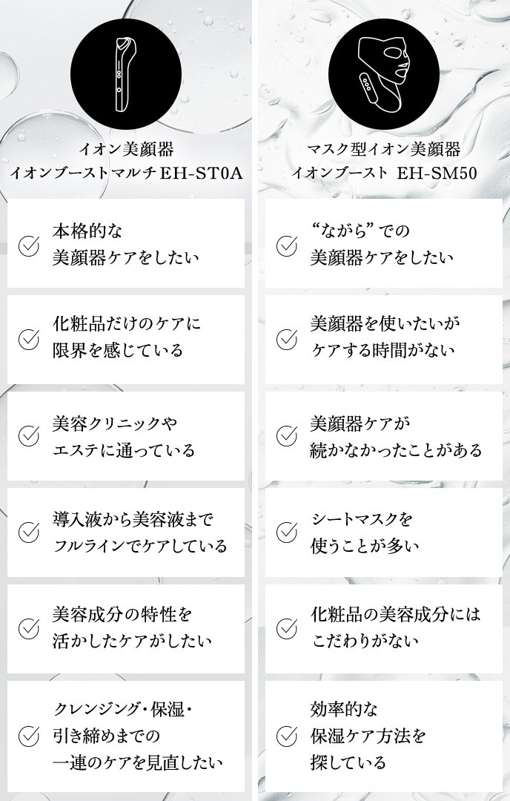Select the イオンブースト EH-SM50 product title
Image resolution: width=510 pixels, height=801 pixels.
click(x=383, y=173)
